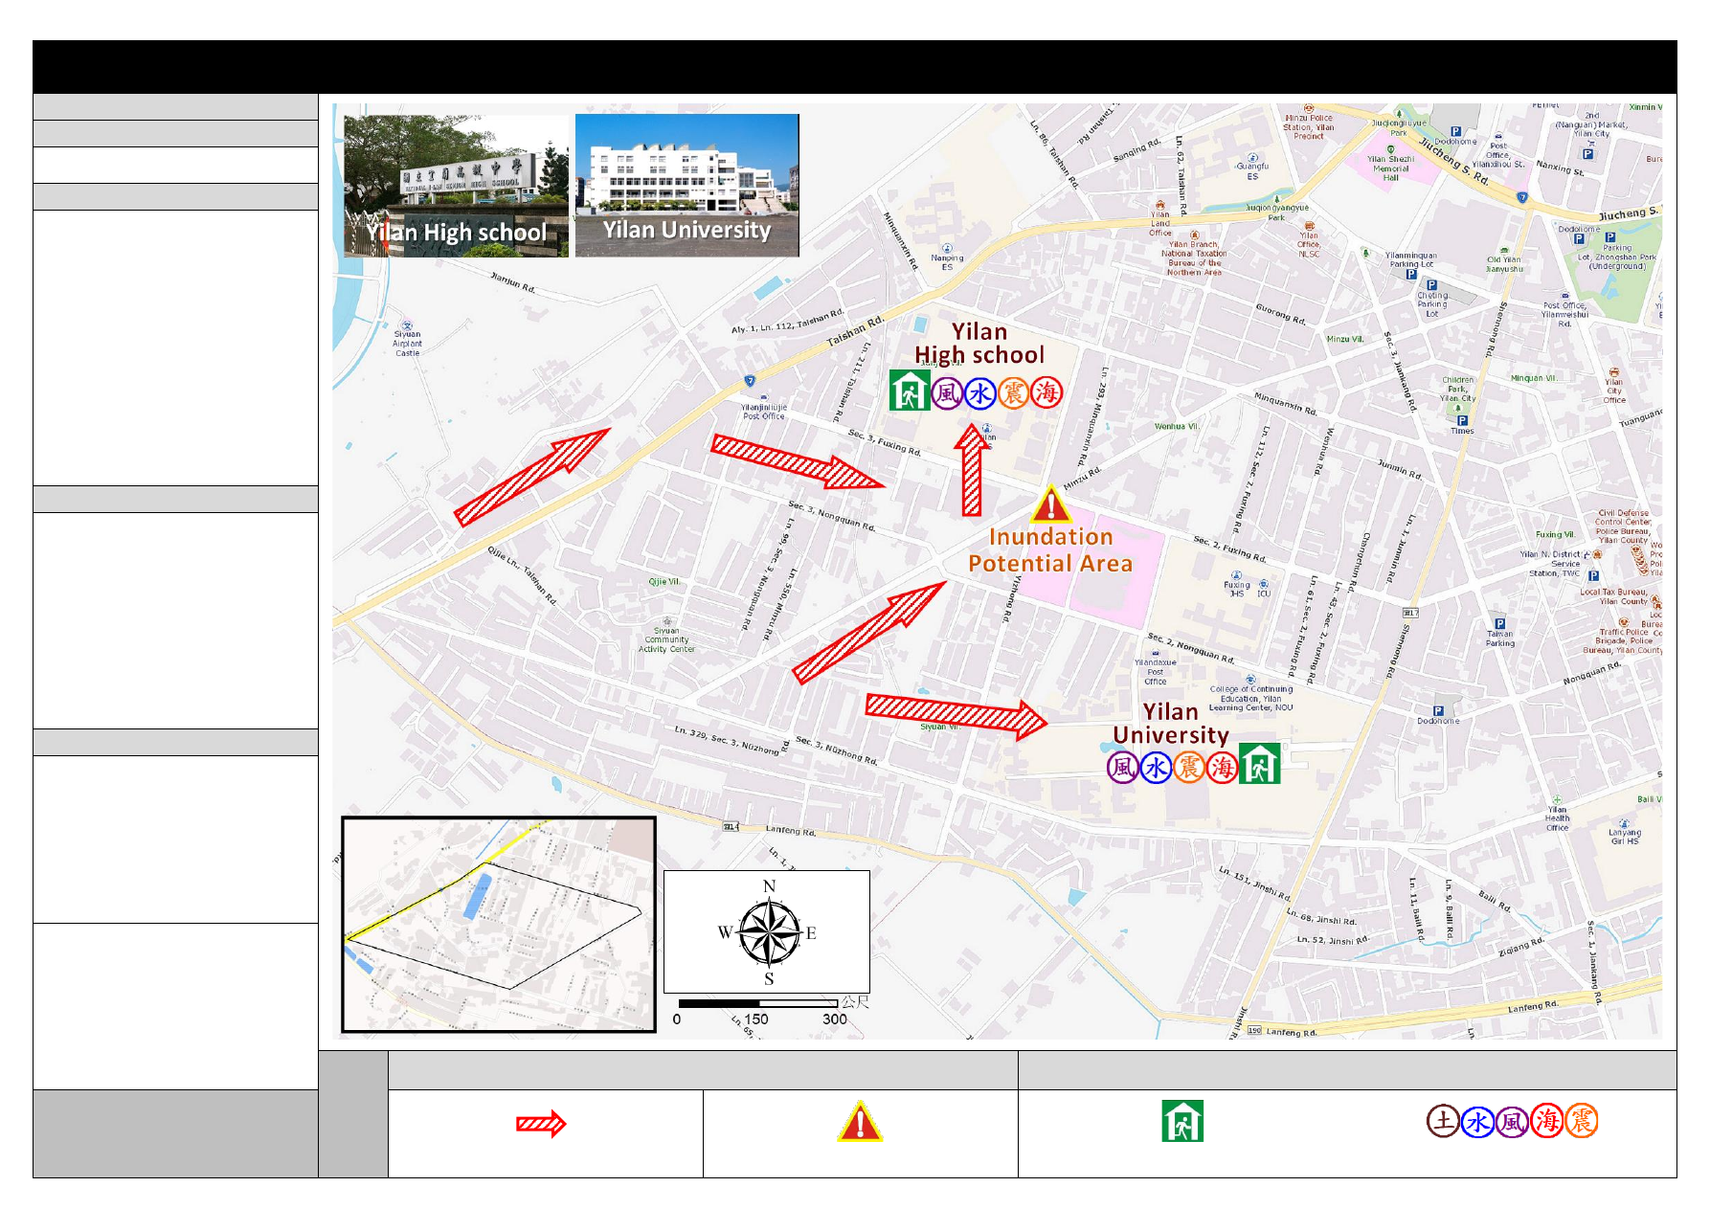The image size is (1710, 1209).
Task: Click the blue water icon under Yilan University
Action: (1157, 767)
